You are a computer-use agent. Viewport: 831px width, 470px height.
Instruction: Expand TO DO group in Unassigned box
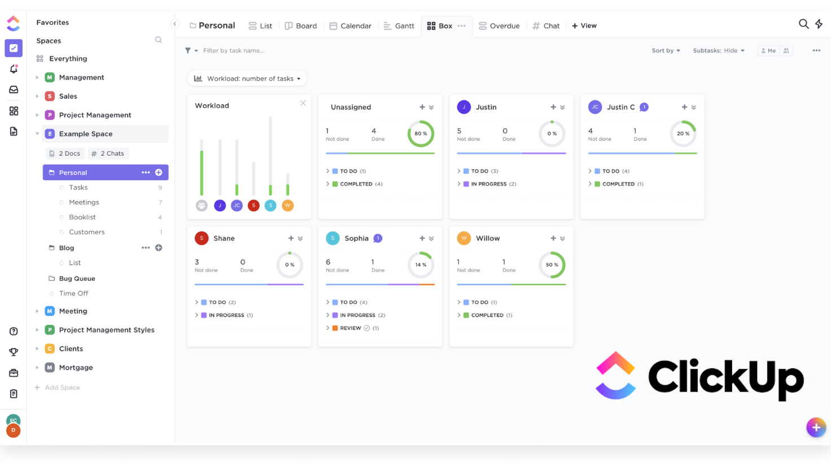point(328,171)
